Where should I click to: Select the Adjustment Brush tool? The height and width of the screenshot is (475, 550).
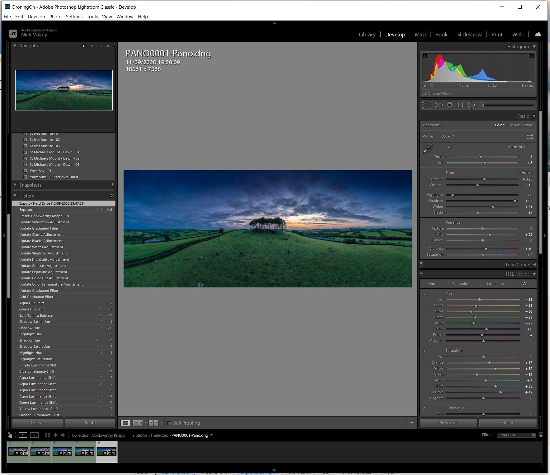(482, 105)
